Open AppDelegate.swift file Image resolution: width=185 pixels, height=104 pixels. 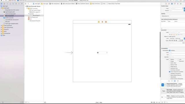(10, 12)
